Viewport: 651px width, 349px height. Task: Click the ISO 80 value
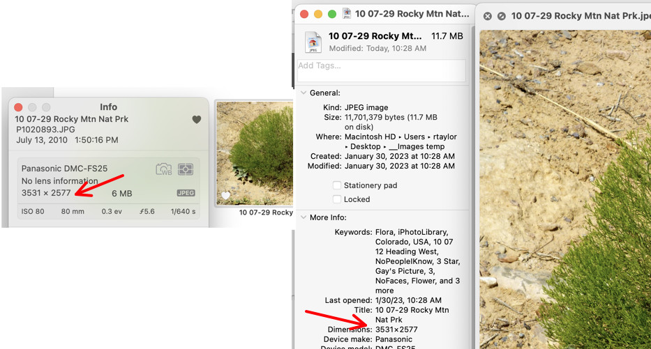33,211
